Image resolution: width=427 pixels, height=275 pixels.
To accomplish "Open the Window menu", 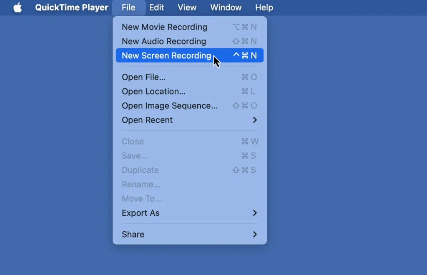I will (x=226, y=7).
